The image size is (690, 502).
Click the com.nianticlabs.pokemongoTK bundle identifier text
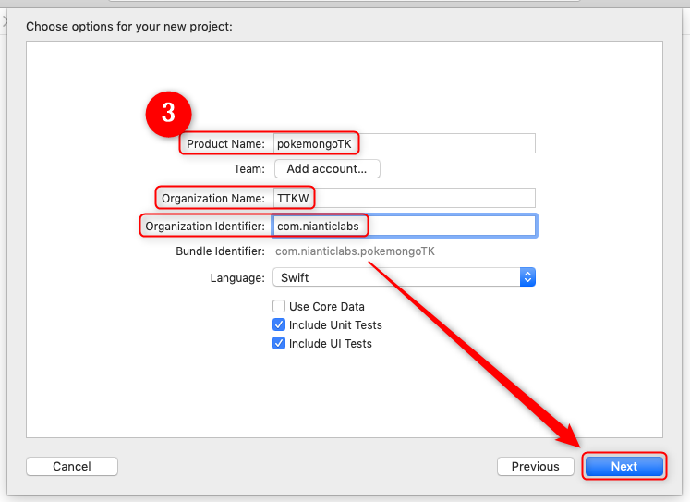pyautogui.click(x=355, y=251)
